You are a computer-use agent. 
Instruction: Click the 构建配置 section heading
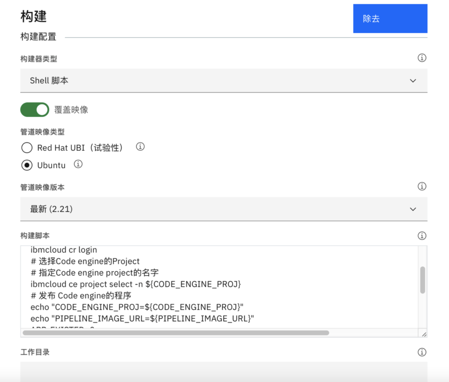pos(39,37)
